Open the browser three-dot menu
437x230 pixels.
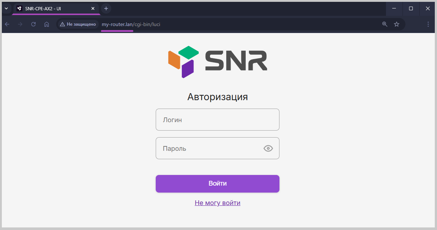click(428, 24)
